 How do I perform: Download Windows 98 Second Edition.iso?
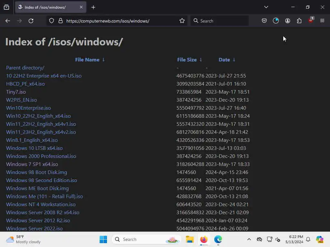[42, 180]
